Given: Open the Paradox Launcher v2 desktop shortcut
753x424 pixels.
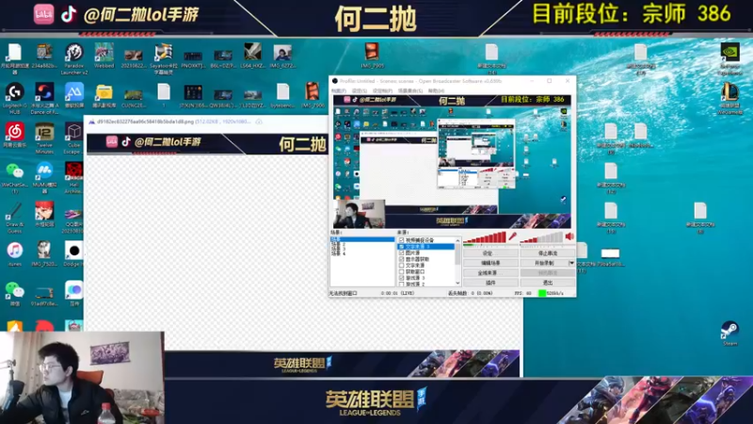Looking at the screenshot, I should click(x=74, y=54).
